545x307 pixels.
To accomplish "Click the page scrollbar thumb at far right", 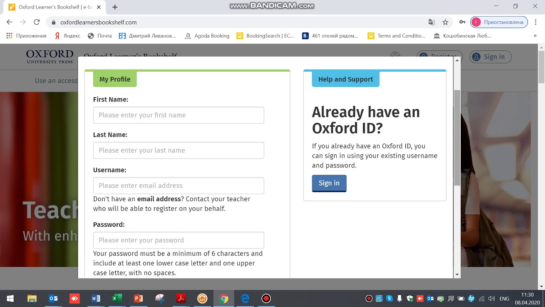I will coord(541,67).
